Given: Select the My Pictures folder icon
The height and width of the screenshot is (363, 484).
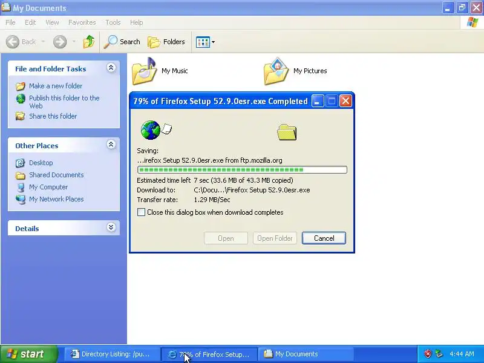Looking at the screenshot, I should (x=276, y=71).
